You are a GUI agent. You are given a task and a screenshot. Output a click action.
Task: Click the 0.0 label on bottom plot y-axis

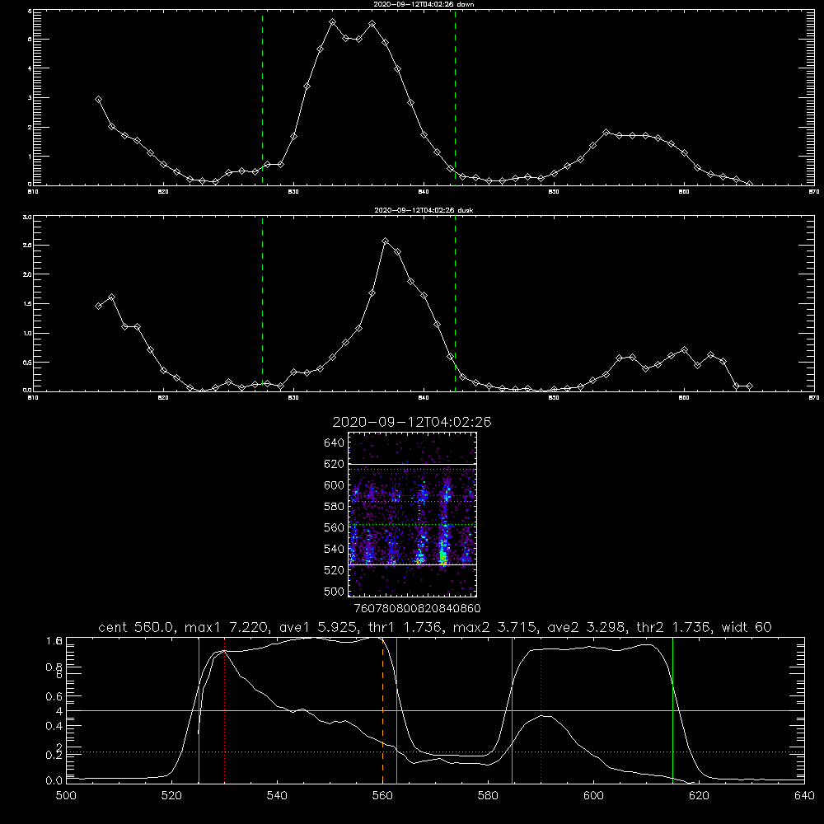point(54,781)
